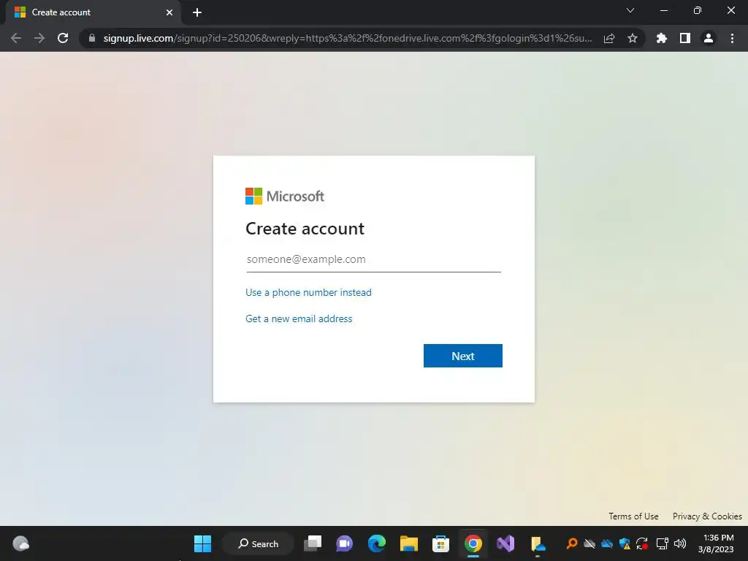
Task: Open the Windows Security tray icon
Action: [625, 543]
